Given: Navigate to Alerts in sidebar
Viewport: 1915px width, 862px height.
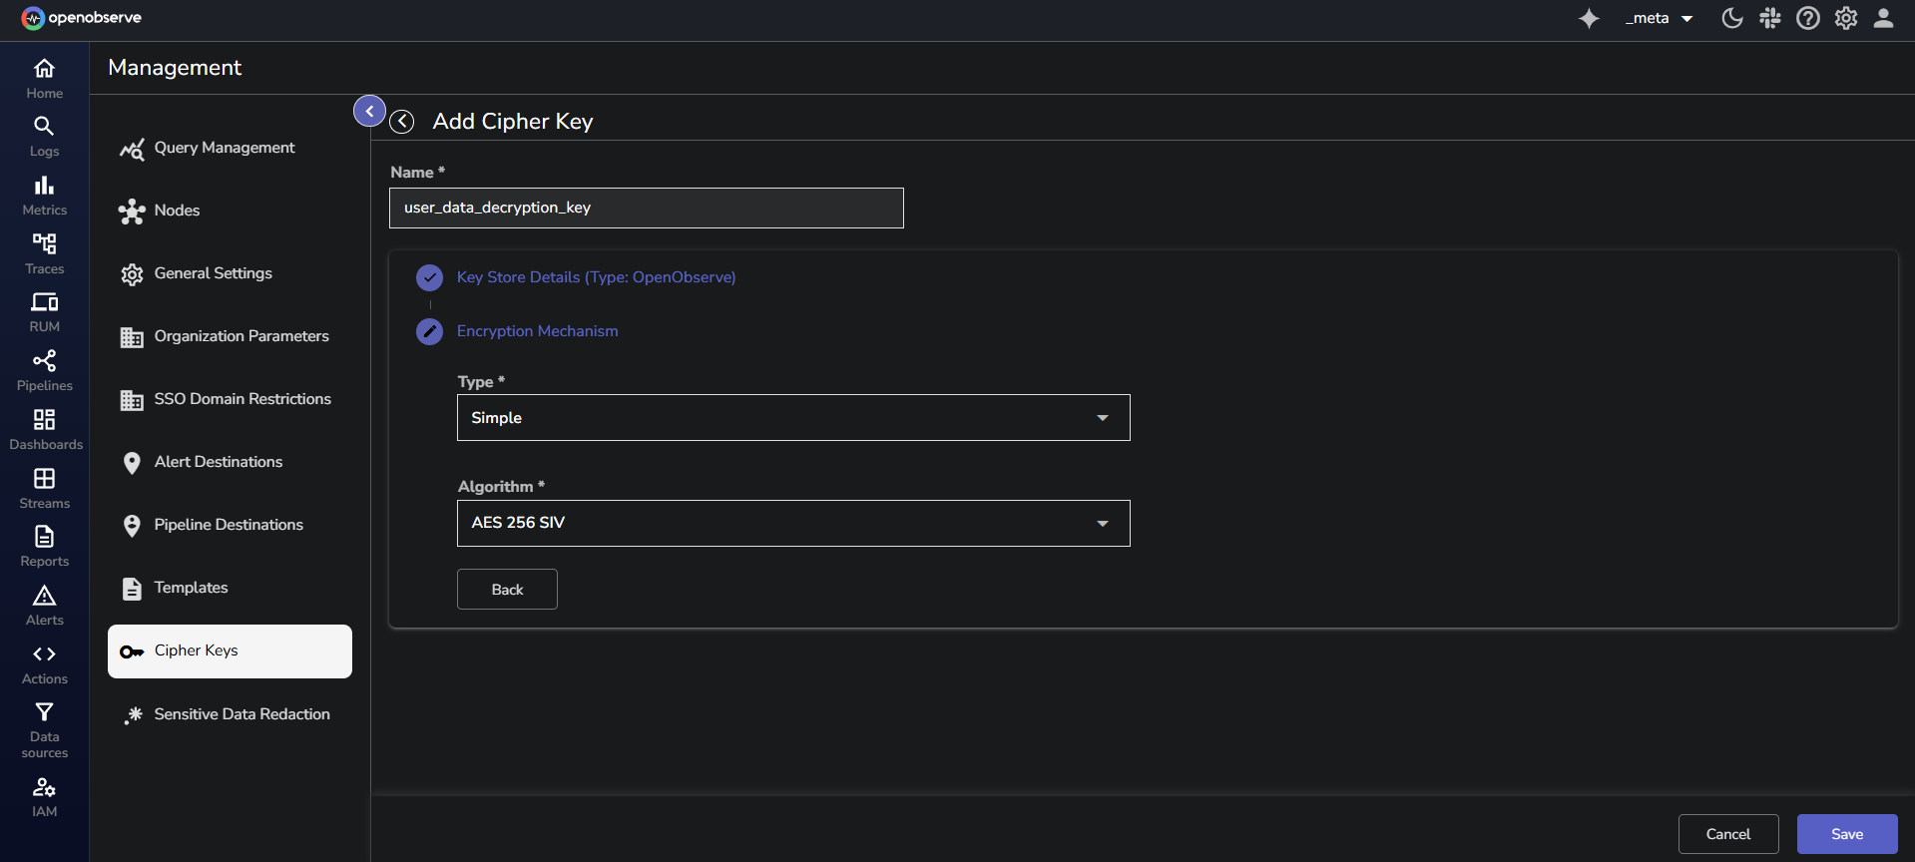Looking at the screenshot, I should coord(44,605).
